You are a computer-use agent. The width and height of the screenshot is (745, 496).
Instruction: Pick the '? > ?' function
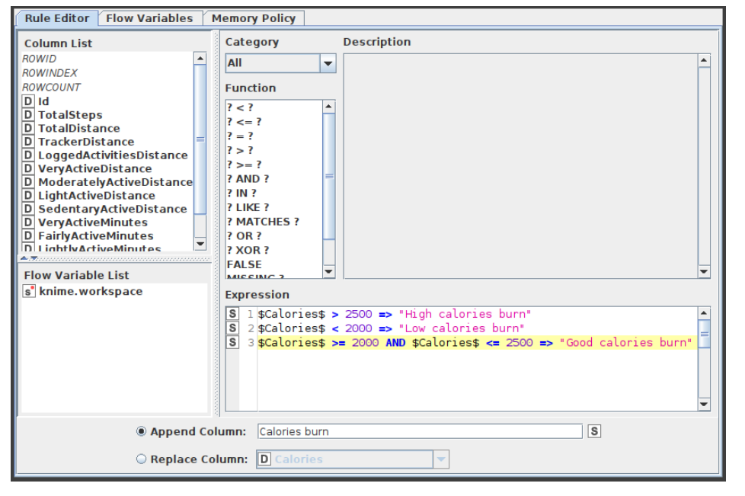point(240,150)
